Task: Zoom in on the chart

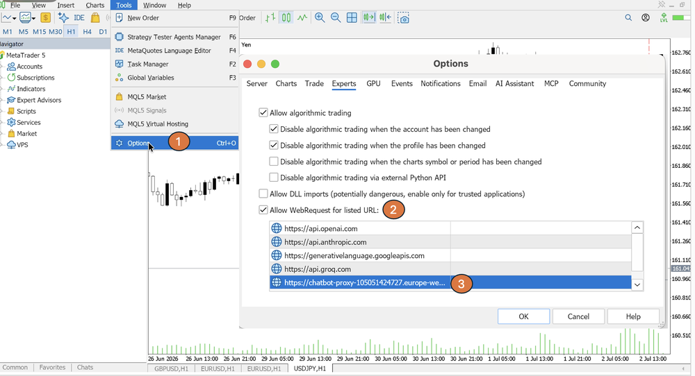Action: coord(320,18)
